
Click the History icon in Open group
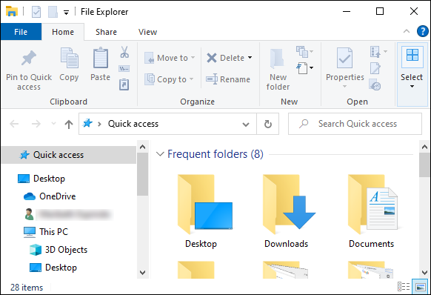(x=375, y=84)
